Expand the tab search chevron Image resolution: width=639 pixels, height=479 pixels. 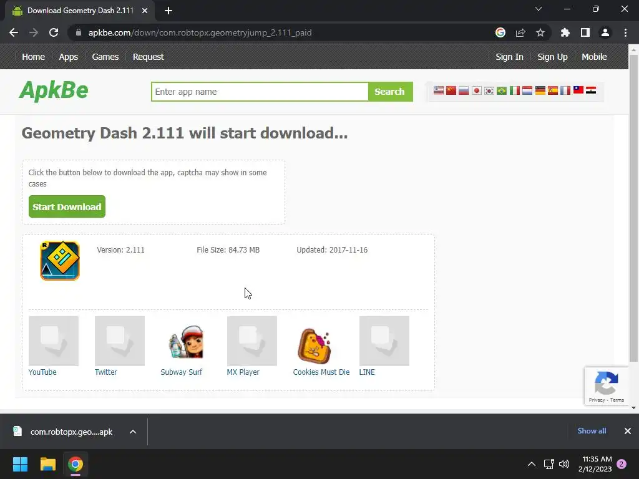tap(539, 9)
